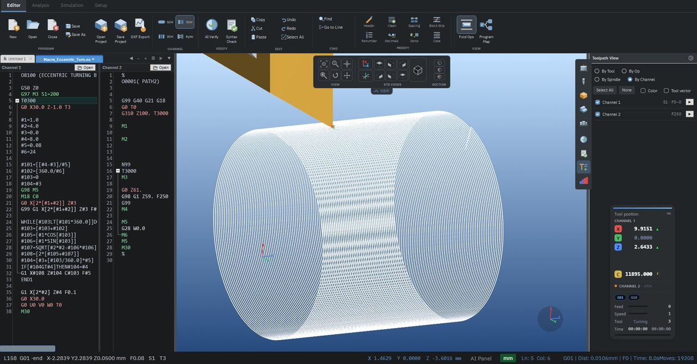697x364 pixels.
Task: Collapse the T0300 fold marker on line 5
Action: (18, 101)
